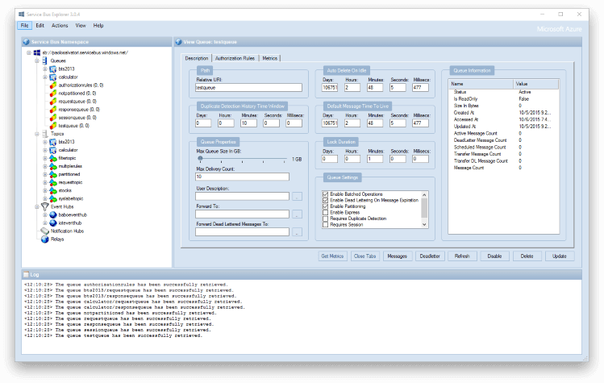Open the Help menu

(98, 26)
